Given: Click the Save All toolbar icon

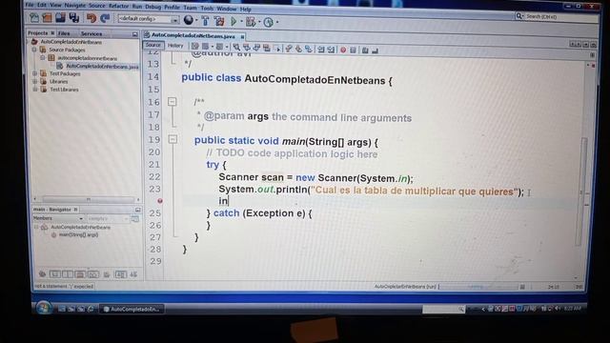Looking at the screenshot, I should coord(74,18).
